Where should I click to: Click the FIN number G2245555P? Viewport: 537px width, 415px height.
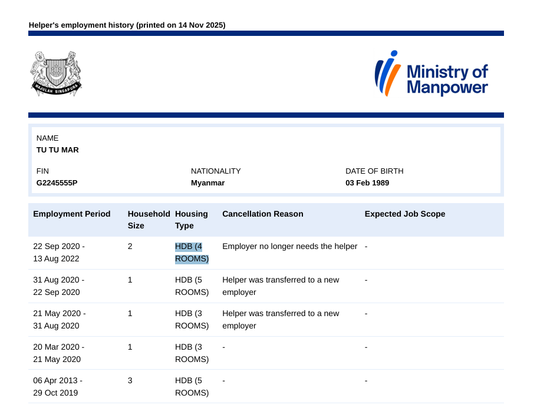coord(57,183)
